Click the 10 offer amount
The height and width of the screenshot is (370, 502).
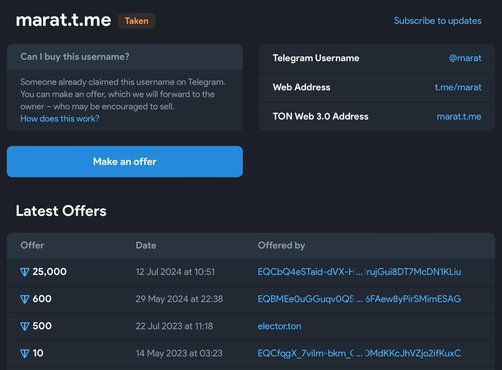(38, 353)
